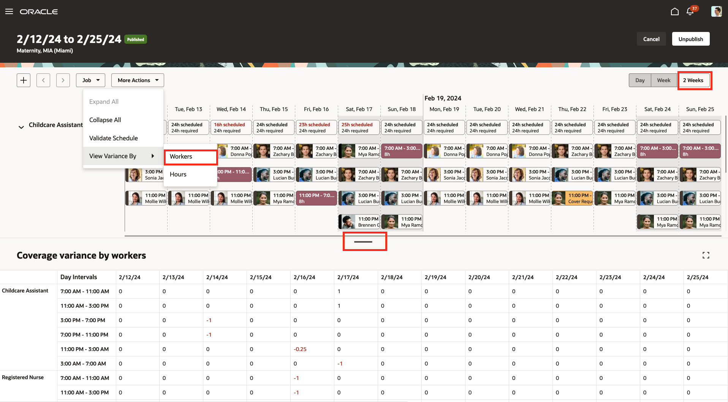Viewport: 728px width, 402px height.
Task: Click the 16h scheduled summary for Feb 14
Action: [231, 127]
